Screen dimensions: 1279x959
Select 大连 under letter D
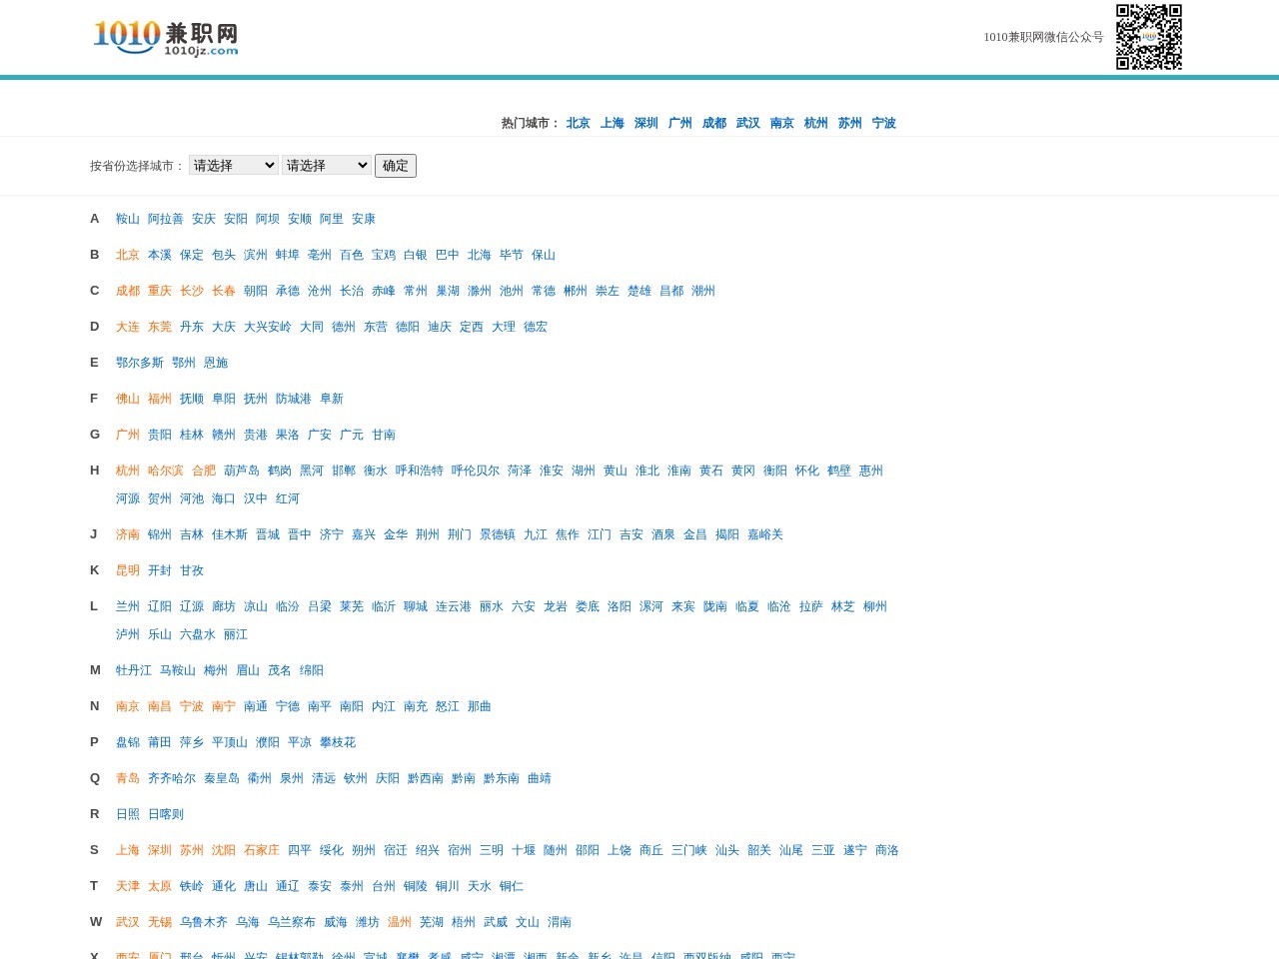[128, 327]
